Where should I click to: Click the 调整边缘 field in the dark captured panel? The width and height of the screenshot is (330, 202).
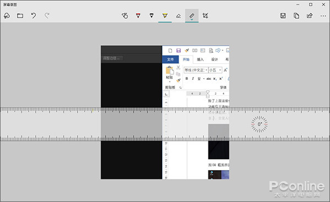pyautogui.click(x=112, y=58)
